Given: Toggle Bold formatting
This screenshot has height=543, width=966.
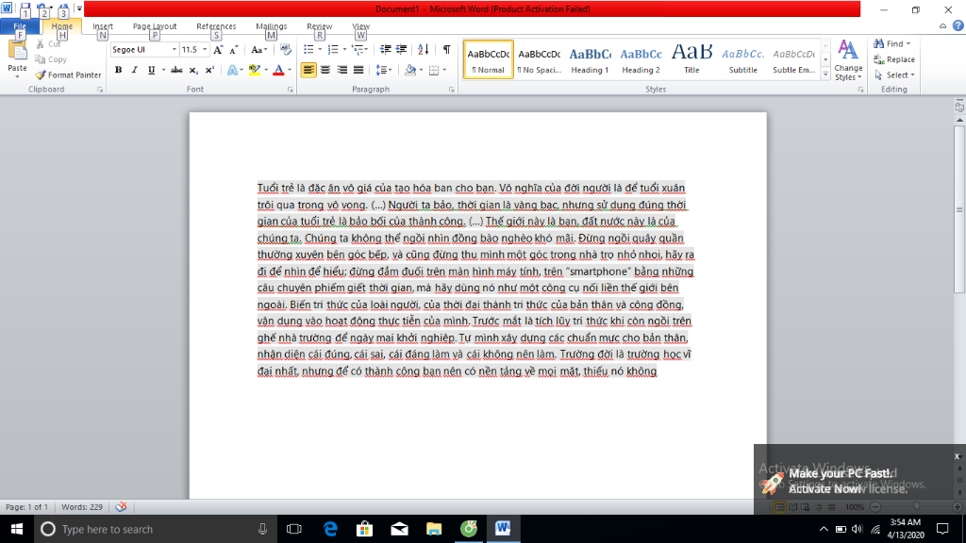Looking at the screenshot, I should click(x=118, y=70).
